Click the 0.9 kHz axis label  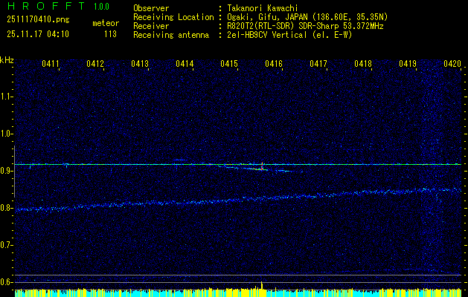7,171
